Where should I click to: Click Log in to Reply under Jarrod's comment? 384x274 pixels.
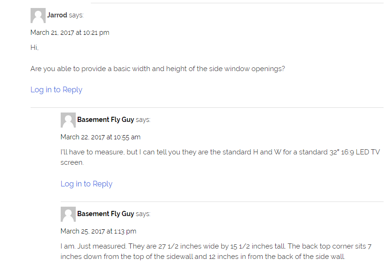[x=56, y=90]
